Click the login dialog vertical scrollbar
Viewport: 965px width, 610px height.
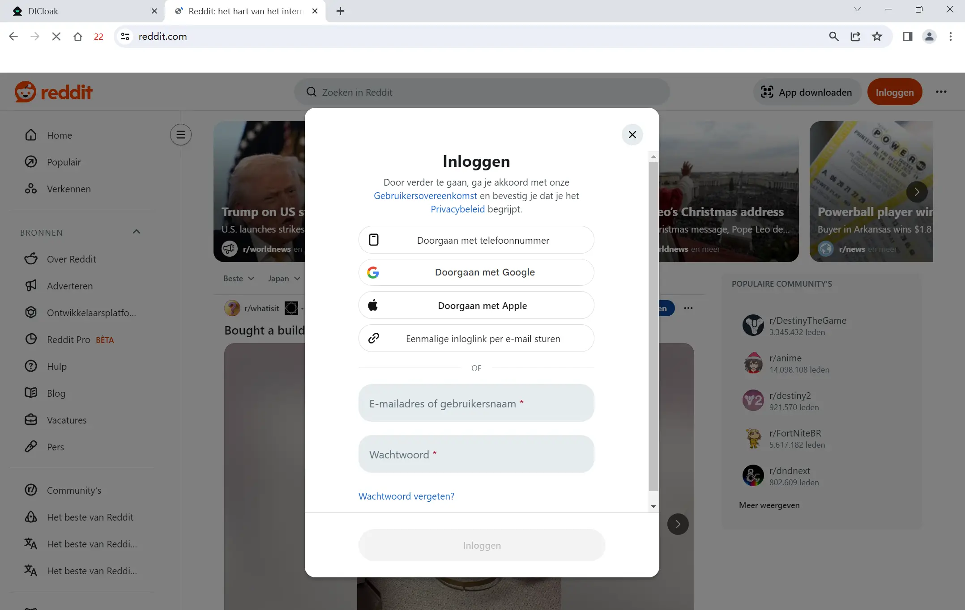point(653,326)
